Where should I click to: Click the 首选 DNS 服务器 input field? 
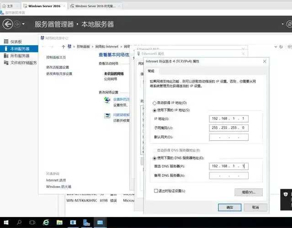(x=228, y=166)
